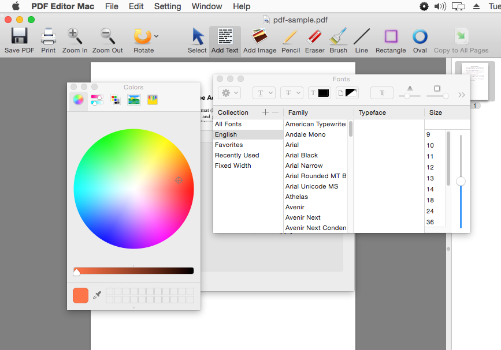Screen dimensions: 501x350
Task: Open the Window menu
Action: pyautogui.click(x=207, y=6)
